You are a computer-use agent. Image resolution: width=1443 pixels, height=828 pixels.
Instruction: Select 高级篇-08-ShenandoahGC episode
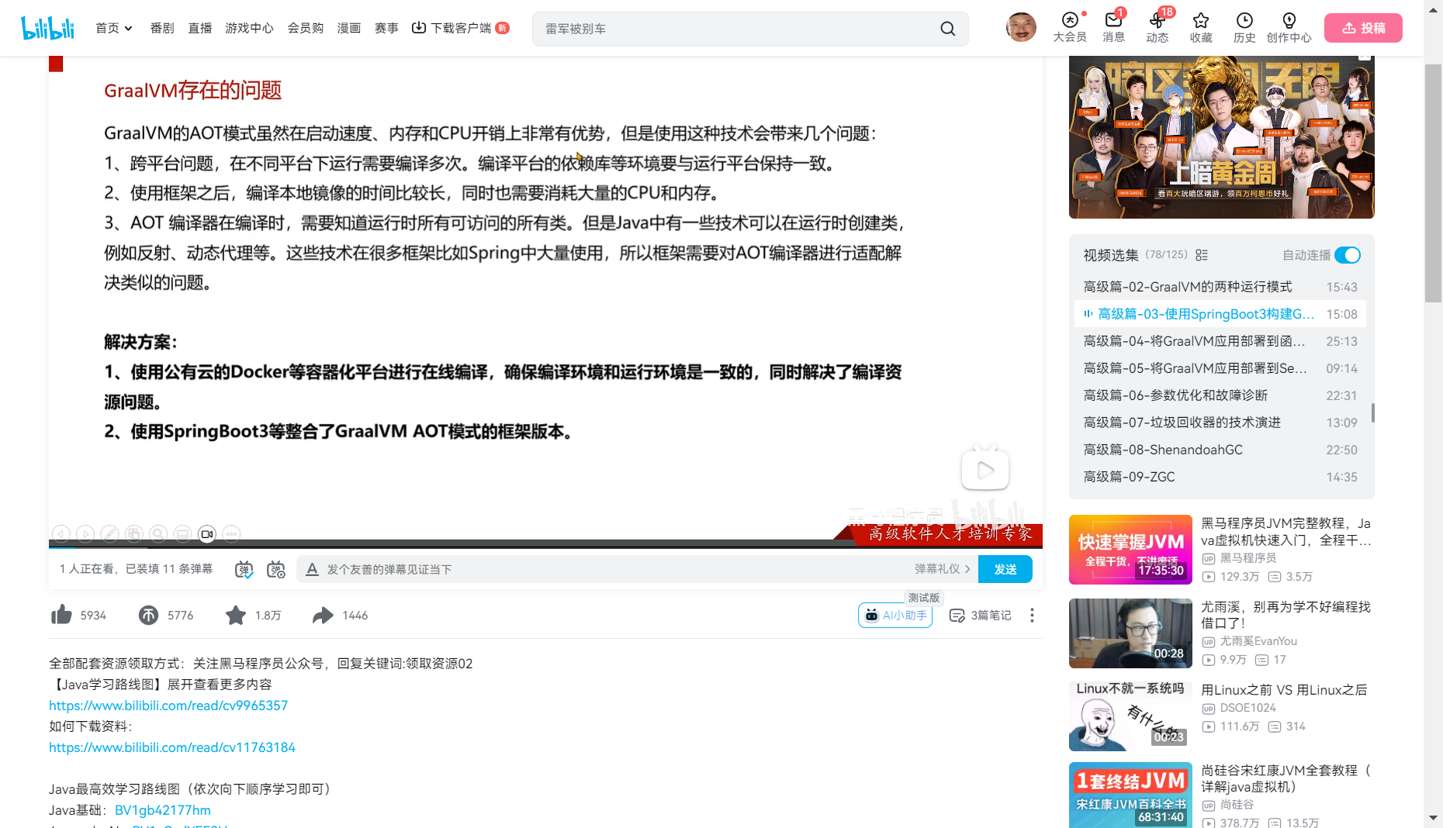(x=1220, y=450)
